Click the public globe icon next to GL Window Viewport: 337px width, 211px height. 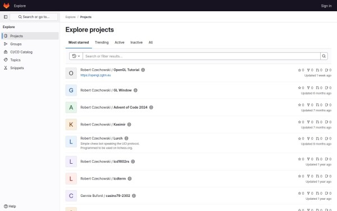click(x=135, y=90)
